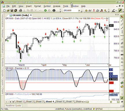Image resolution: width=125 pixels, height=111 pixels.
Task: Open the line color dropdown arrow
Action: [x=116, y=10]
